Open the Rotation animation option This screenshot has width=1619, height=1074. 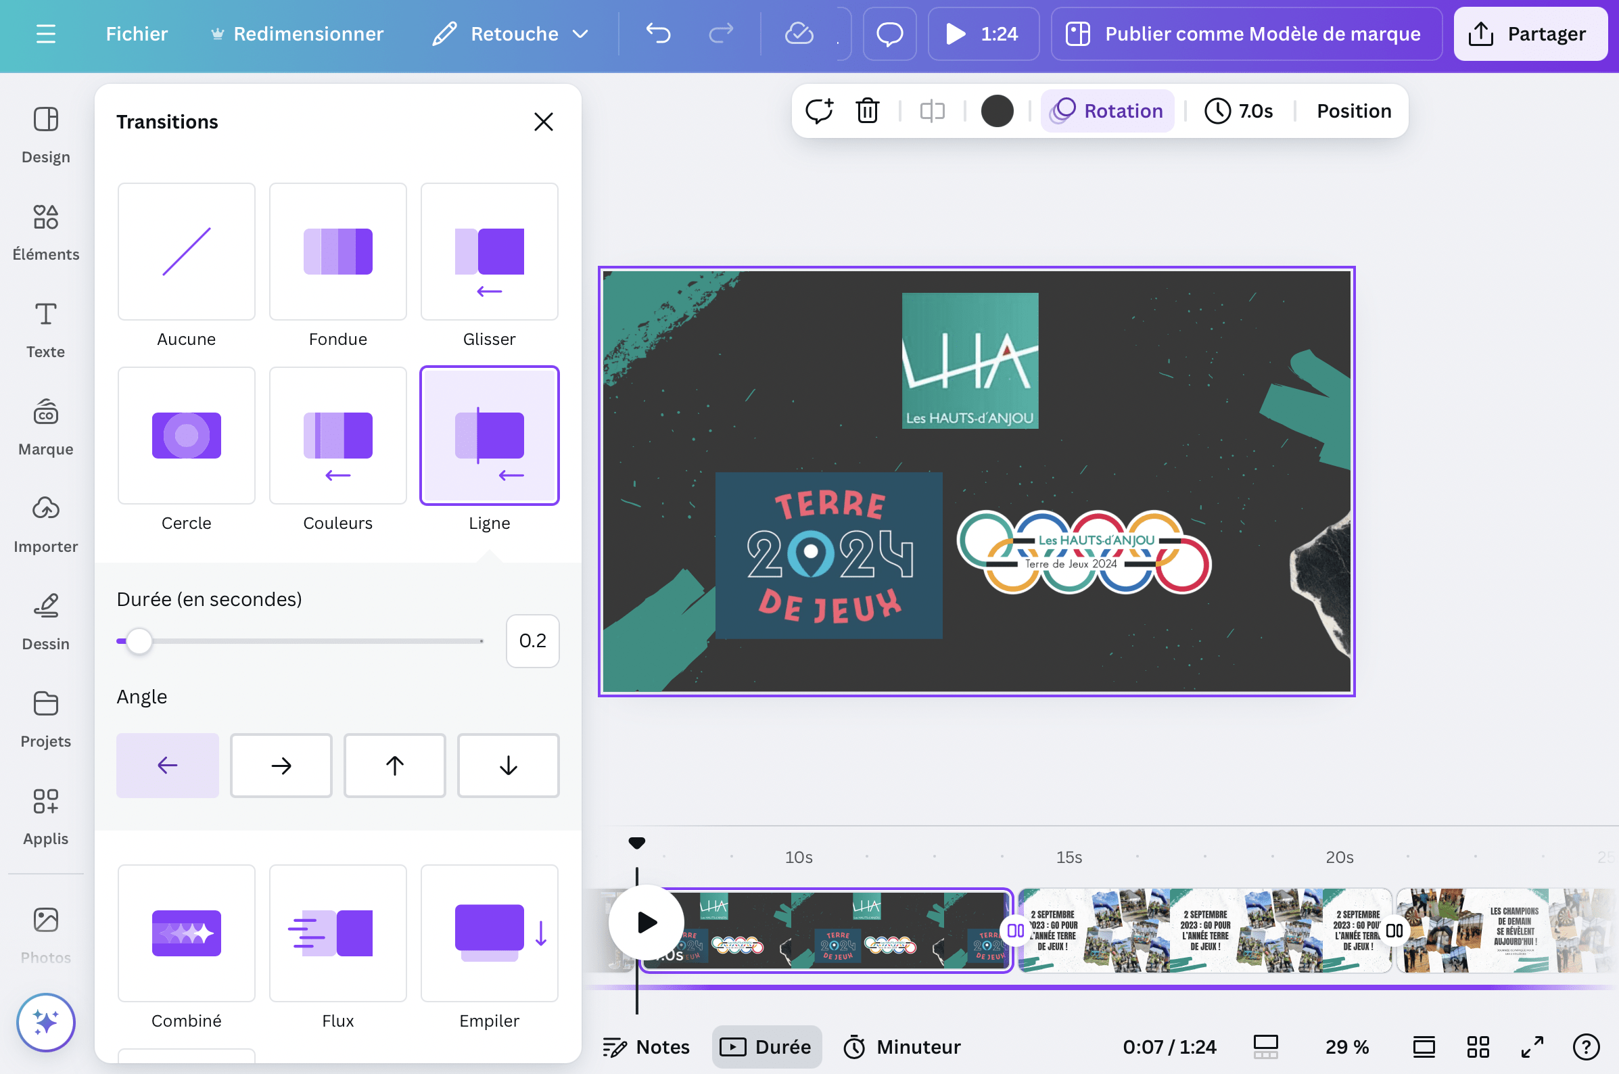coord(1107,110)
